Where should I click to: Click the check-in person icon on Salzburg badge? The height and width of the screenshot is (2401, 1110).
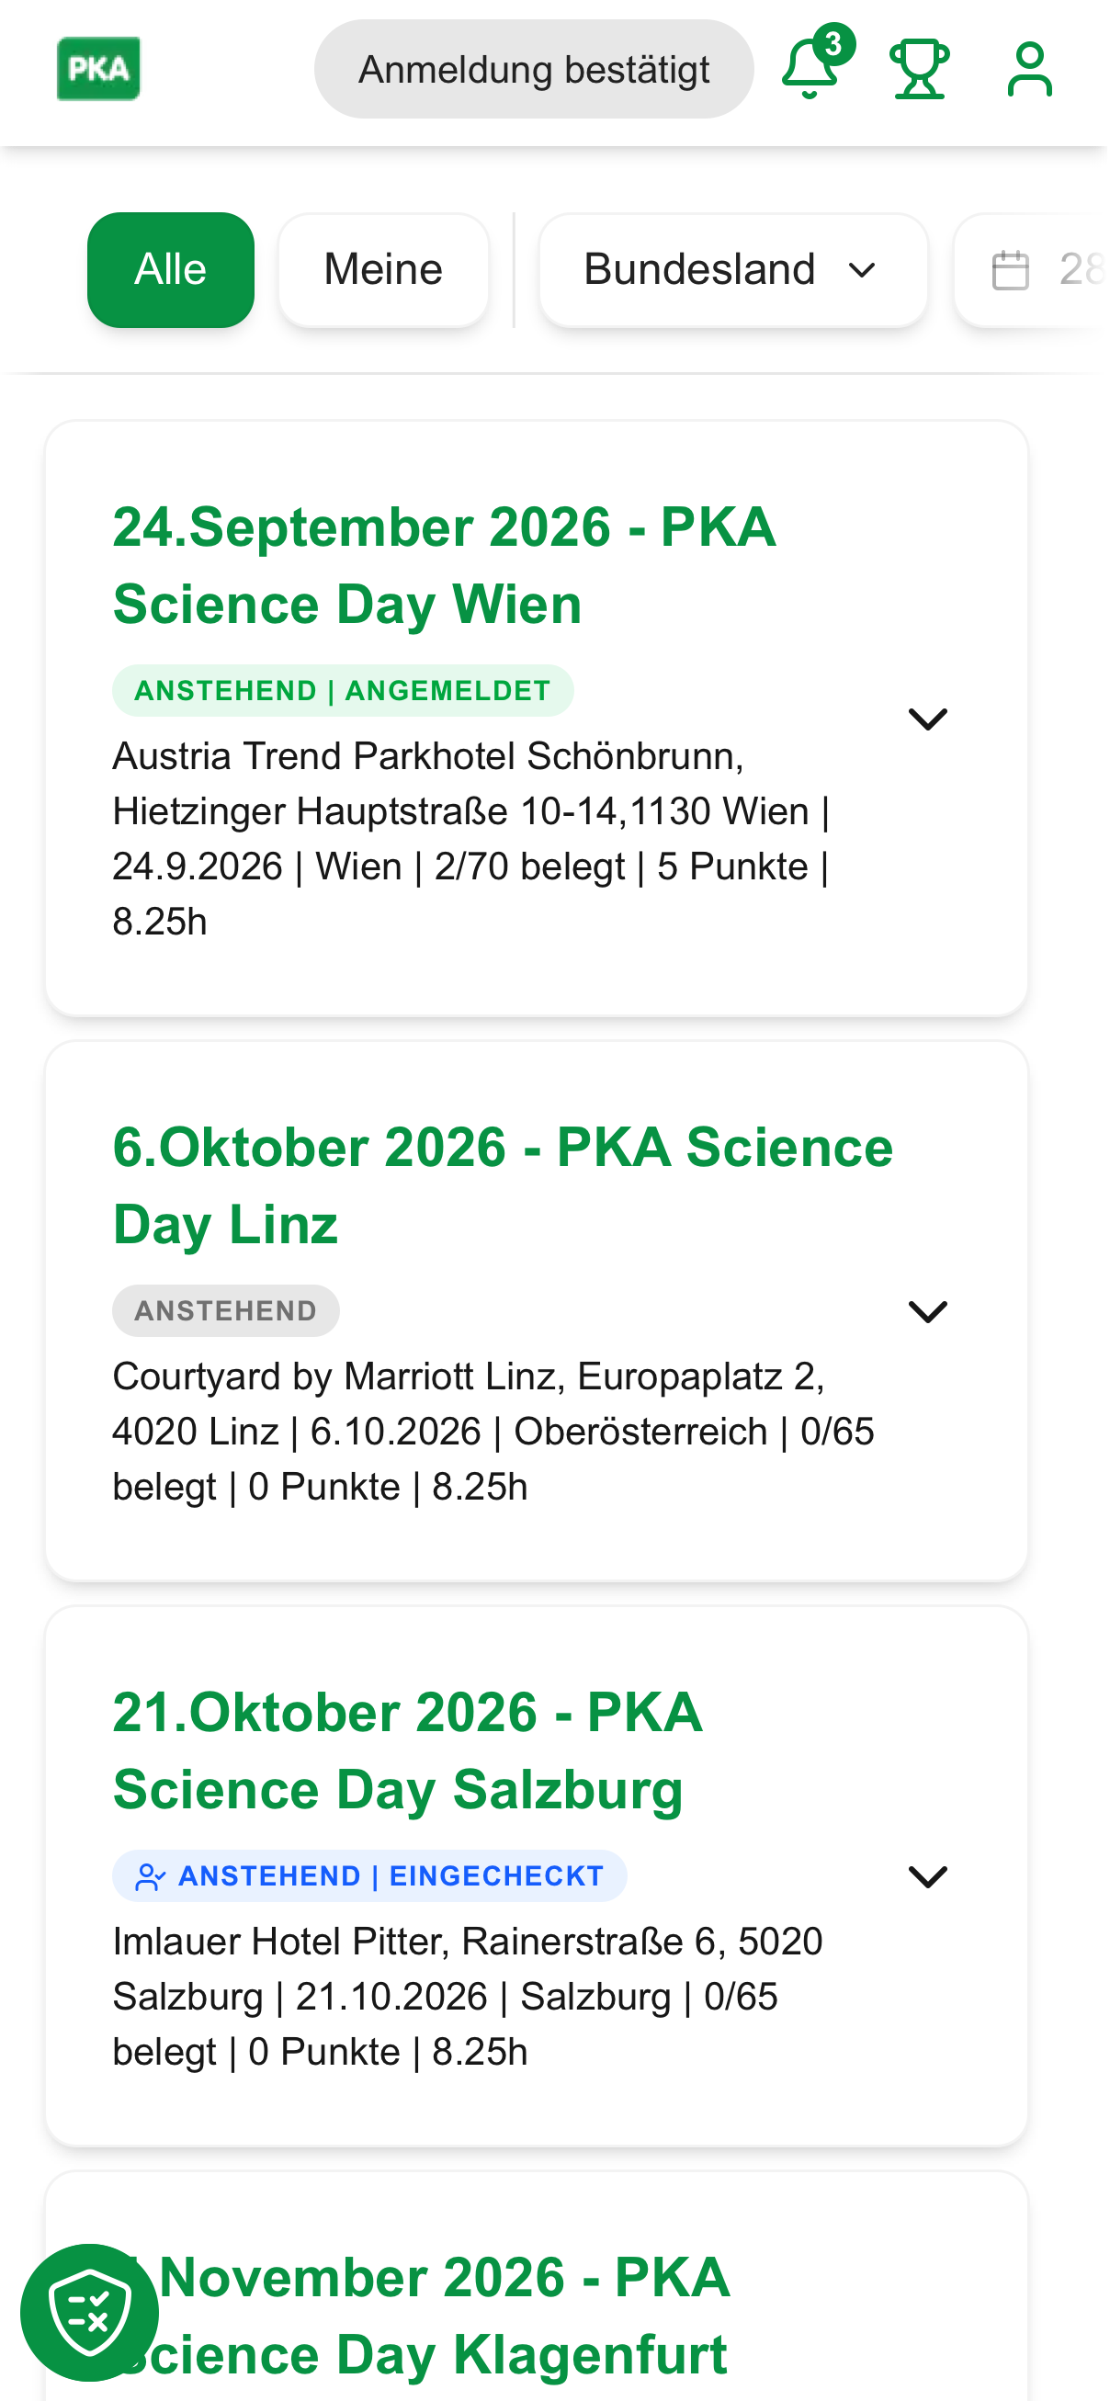pyautogui.click(x=150, y=1877)
